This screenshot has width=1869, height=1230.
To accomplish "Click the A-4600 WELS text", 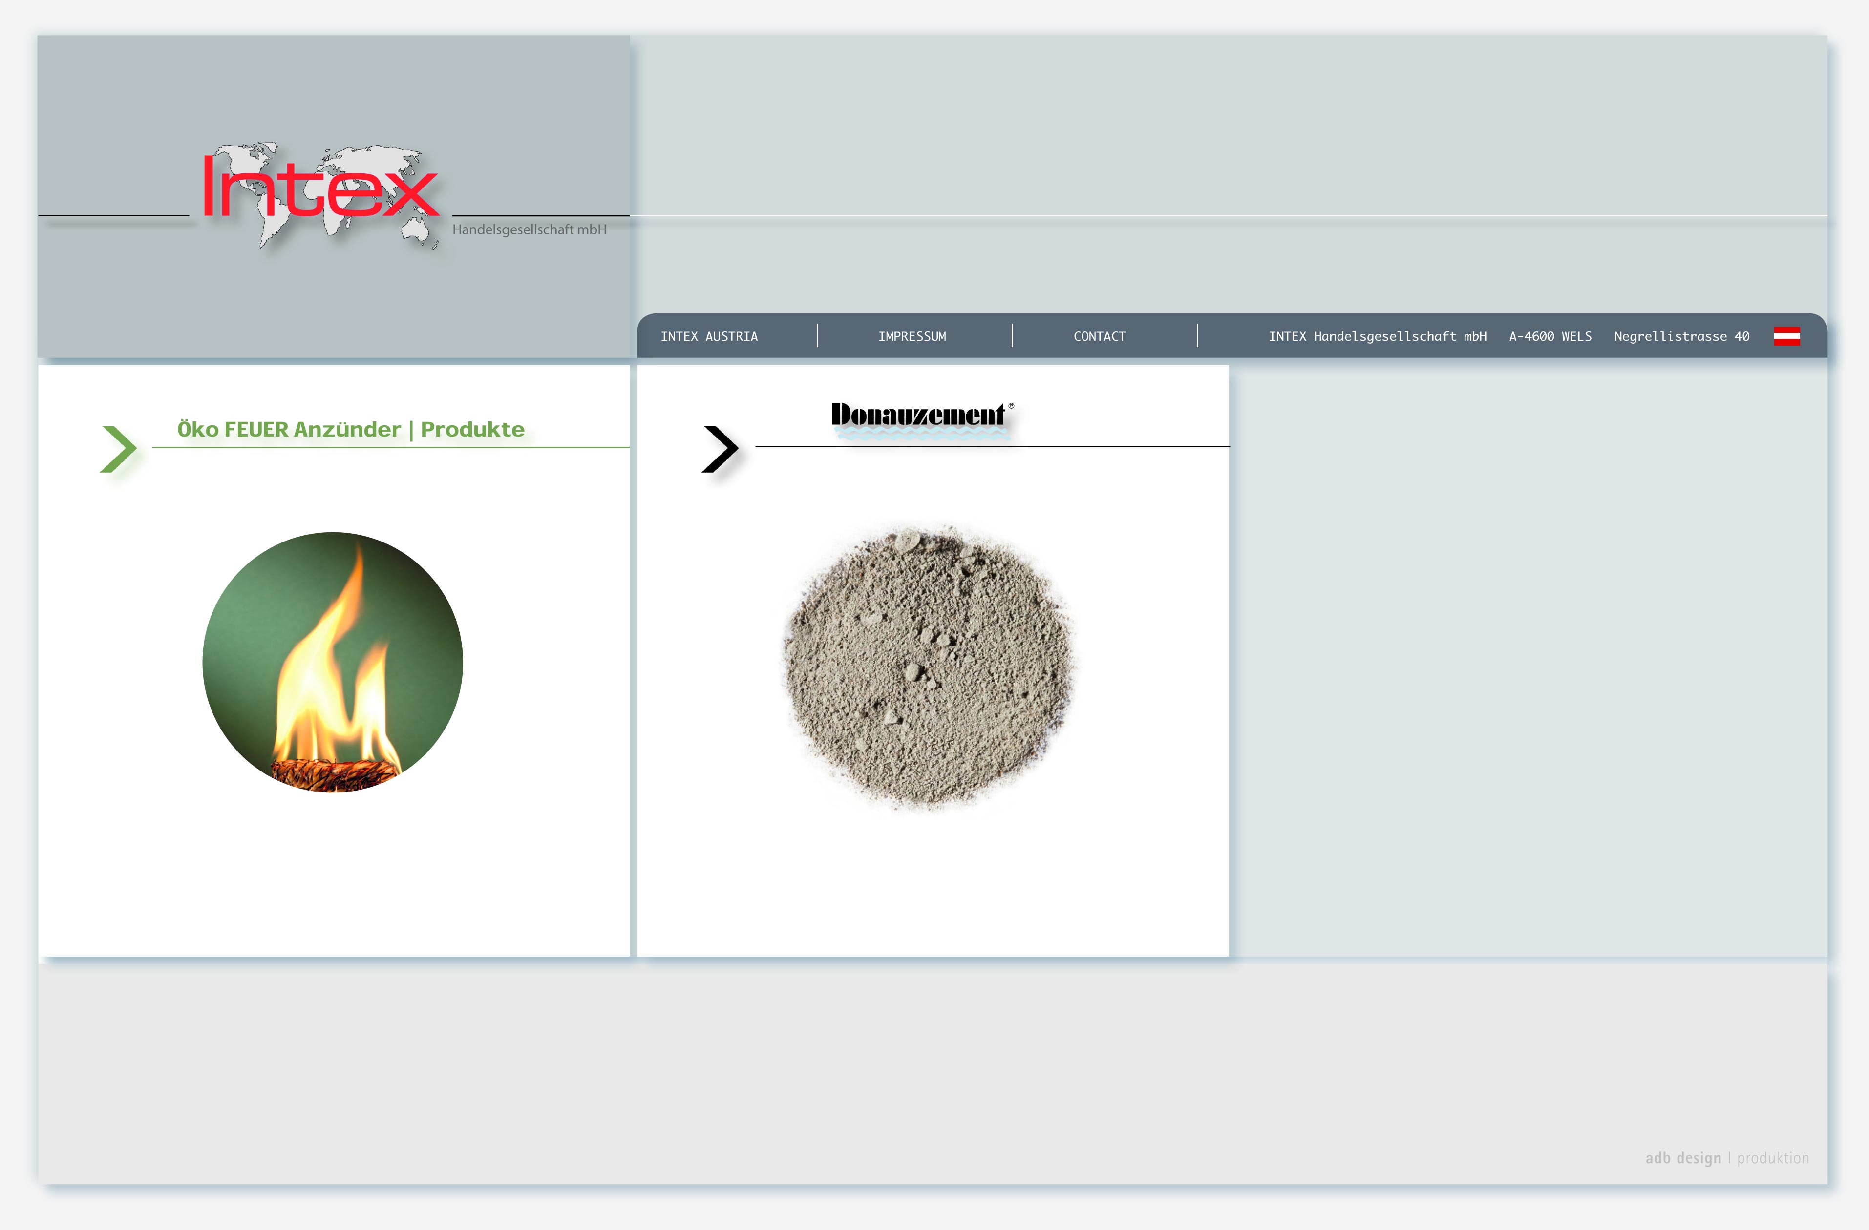I will (x=1550, y=336).
